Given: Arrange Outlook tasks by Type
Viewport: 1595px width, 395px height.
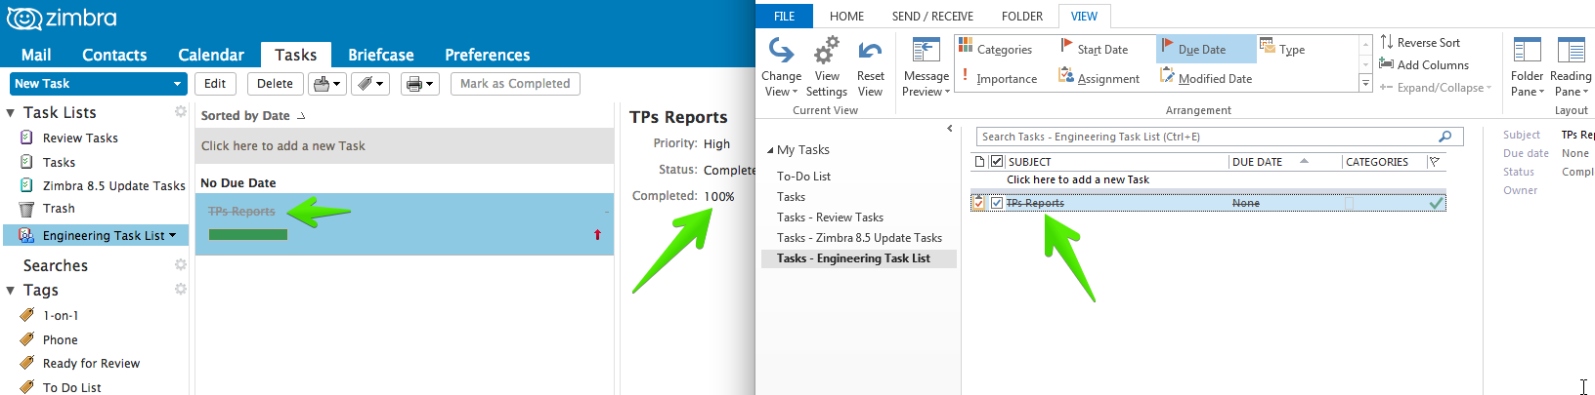Looking at the screenshot, I should (x=1282, y=49).
